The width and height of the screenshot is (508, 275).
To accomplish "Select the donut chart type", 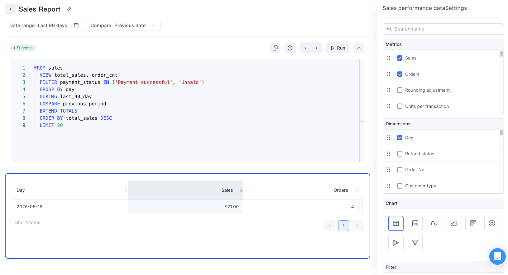I will tap(492, 223).
